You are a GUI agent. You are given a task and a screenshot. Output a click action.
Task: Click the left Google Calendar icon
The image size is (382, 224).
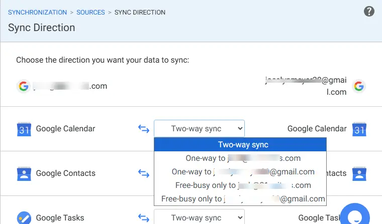(24, 129)
